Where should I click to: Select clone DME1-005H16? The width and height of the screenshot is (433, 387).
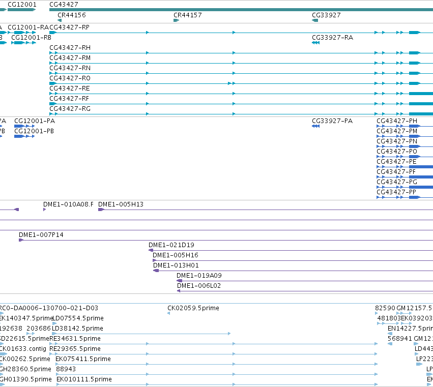tap(176, 255)
